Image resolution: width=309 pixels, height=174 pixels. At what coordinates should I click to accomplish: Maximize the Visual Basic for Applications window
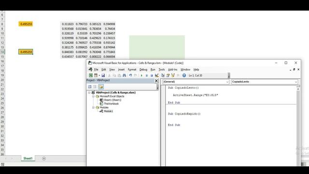click(286, 63)
